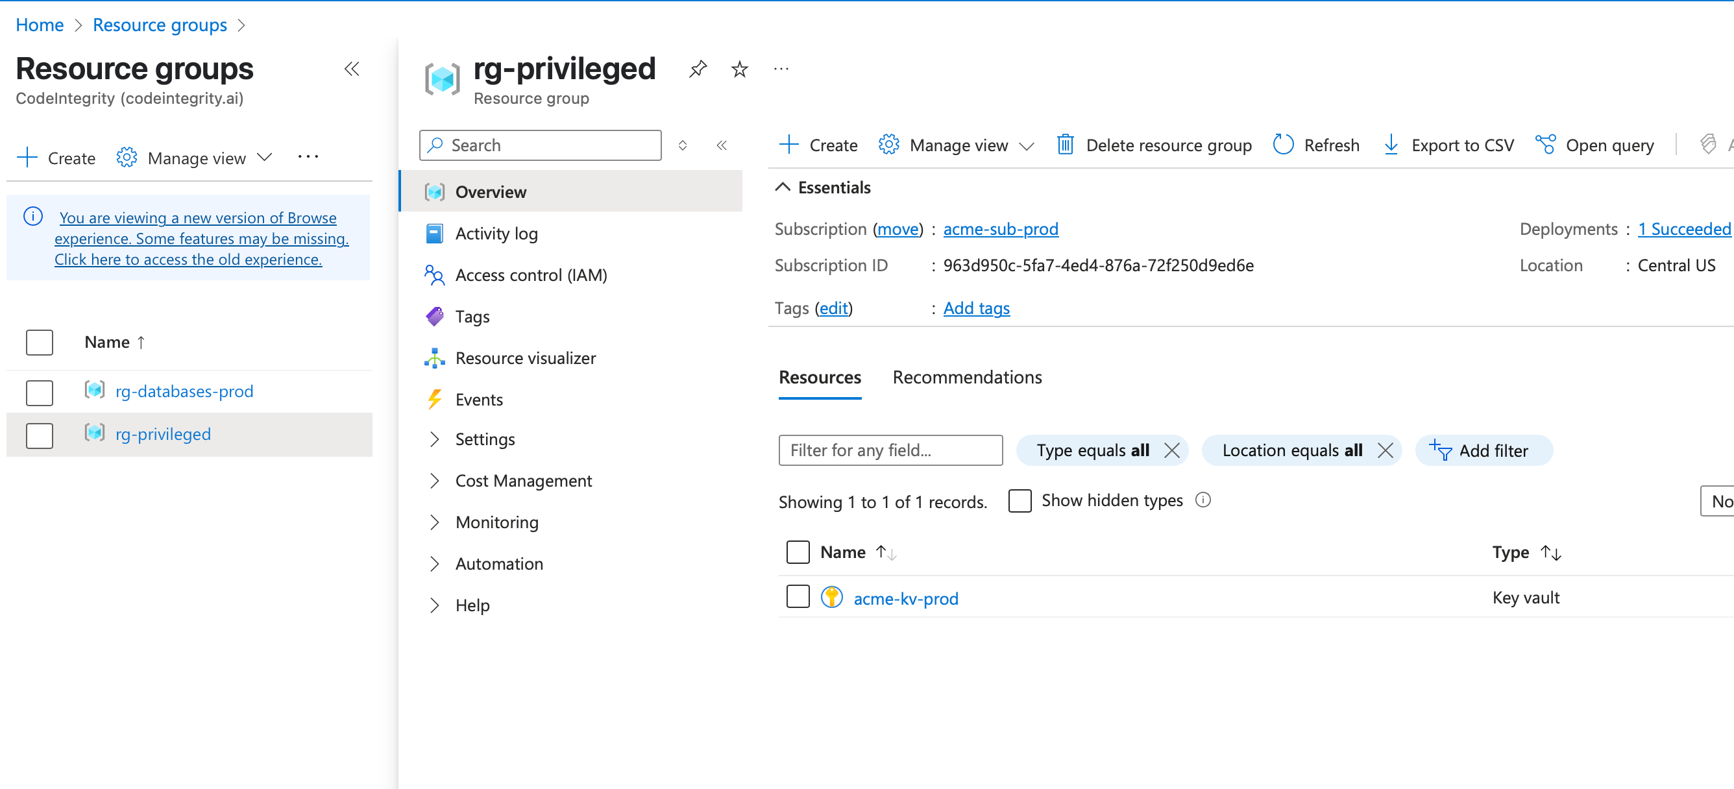This screenshot has width=1734, height=789.
Task: Collapse the Essentials section
Action: click(x=782, y=187)
